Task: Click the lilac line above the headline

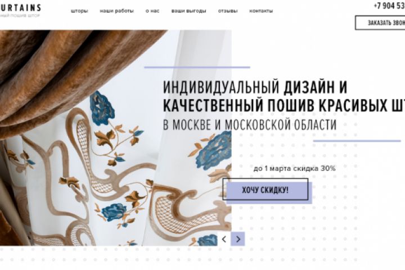Action: click(x=197, y=67)
